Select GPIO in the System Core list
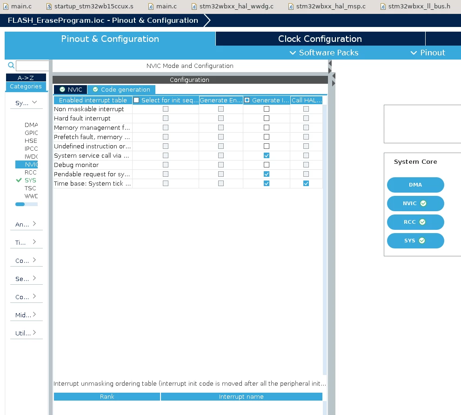Screen dimensions: 461x415 coord(31,133)
